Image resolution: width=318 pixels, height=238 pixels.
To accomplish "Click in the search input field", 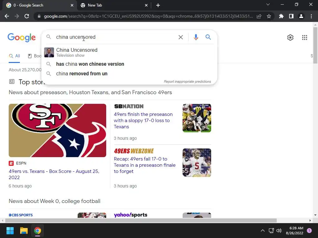I will (x=116, y=37).
